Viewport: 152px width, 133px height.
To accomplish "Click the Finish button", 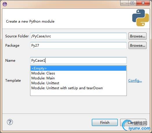I will coord(105,123).
